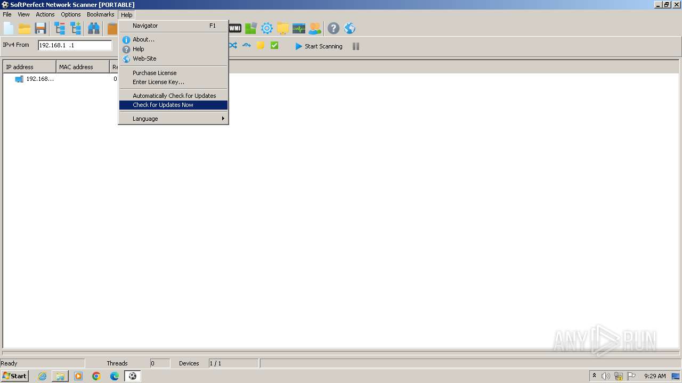Click the Network Scanner soccer-ball taskbar button

[133, 376]
